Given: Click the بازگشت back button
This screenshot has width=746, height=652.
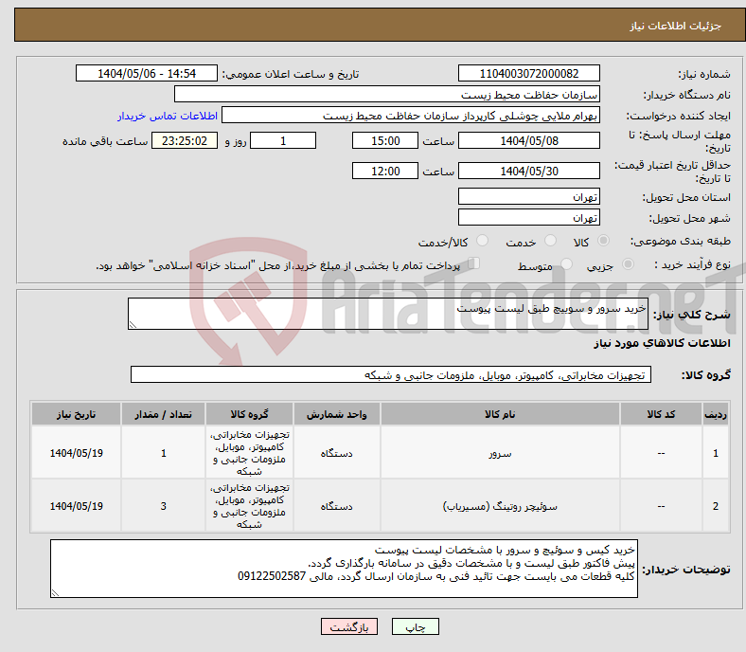Looking at the screenshot, I should [349, 626].
